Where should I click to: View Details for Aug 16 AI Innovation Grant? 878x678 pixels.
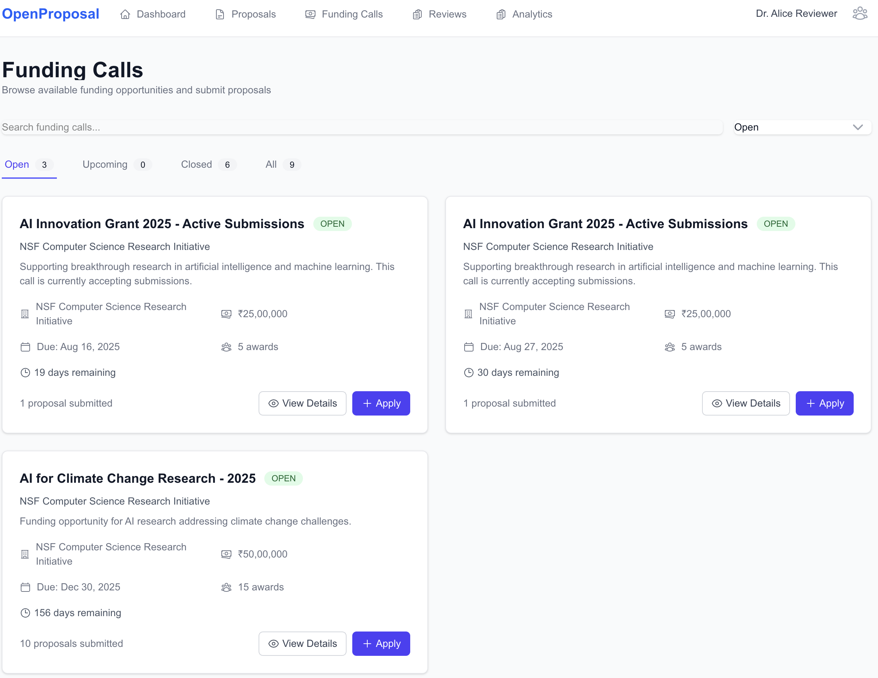pyautogui.click(x=302, y=403)
